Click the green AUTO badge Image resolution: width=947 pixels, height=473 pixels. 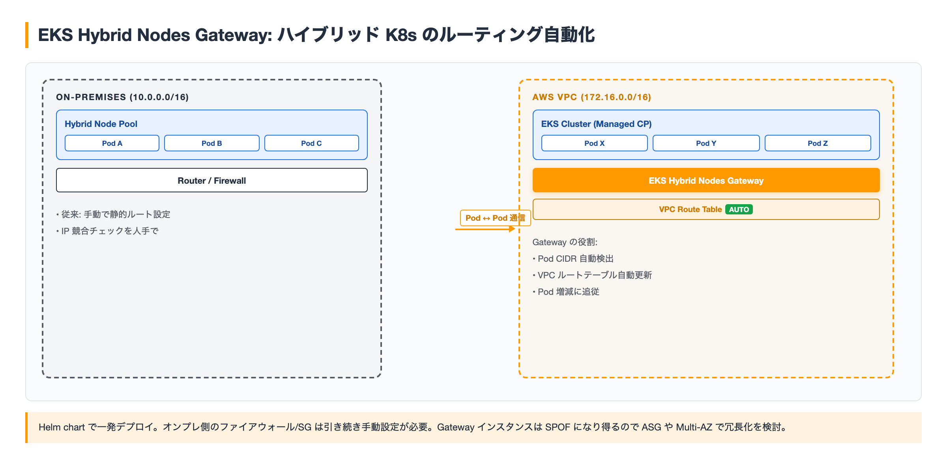739,209
